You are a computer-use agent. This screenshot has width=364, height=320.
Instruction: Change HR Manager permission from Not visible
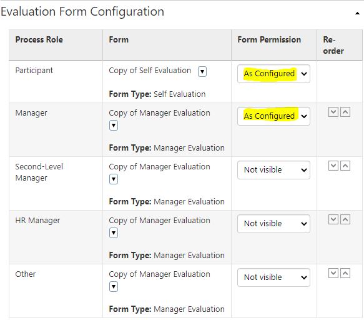click(x=273, y=224)
